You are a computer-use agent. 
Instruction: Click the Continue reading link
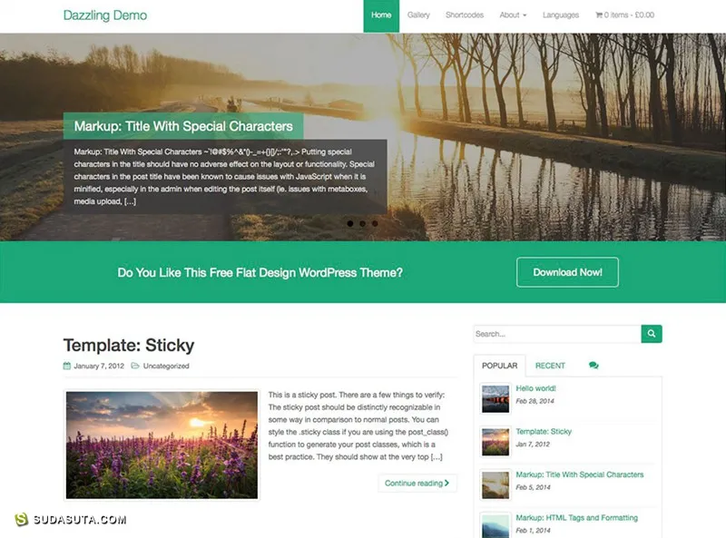click(x=417, y=483)
